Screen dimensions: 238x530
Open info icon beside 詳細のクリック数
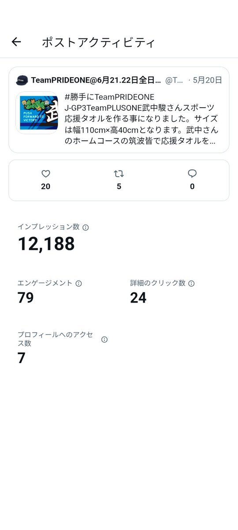pos(191,284)
